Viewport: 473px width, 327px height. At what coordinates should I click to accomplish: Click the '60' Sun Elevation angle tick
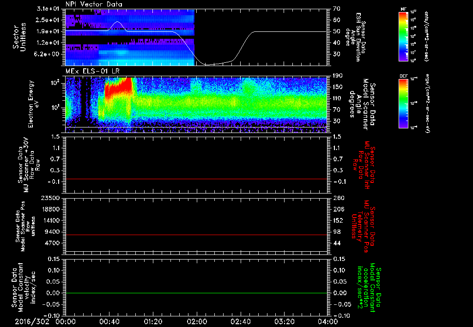337,20
